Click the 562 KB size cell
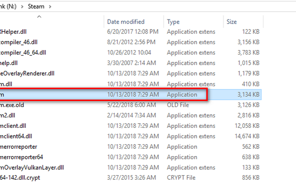 click(251, 147)
